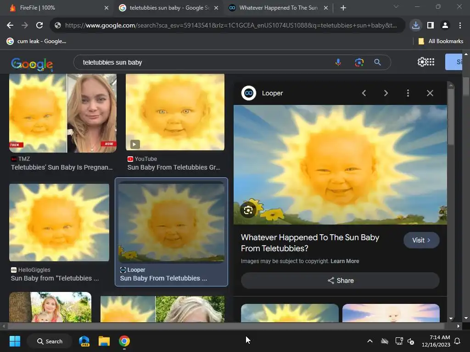Click the magnifier search button
The width and height of the screenshot is (470, 352).
click(x=377, y=62)
